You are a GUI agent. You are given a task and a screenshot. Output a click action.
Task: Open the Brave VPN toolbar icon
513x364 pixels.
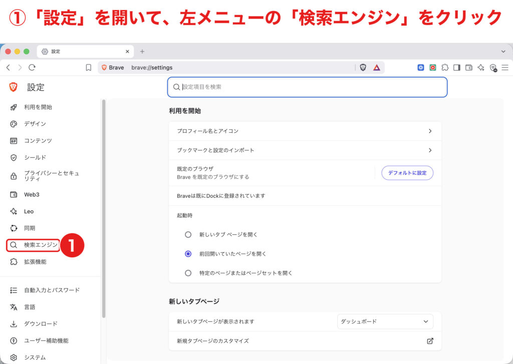coord(493,68)
